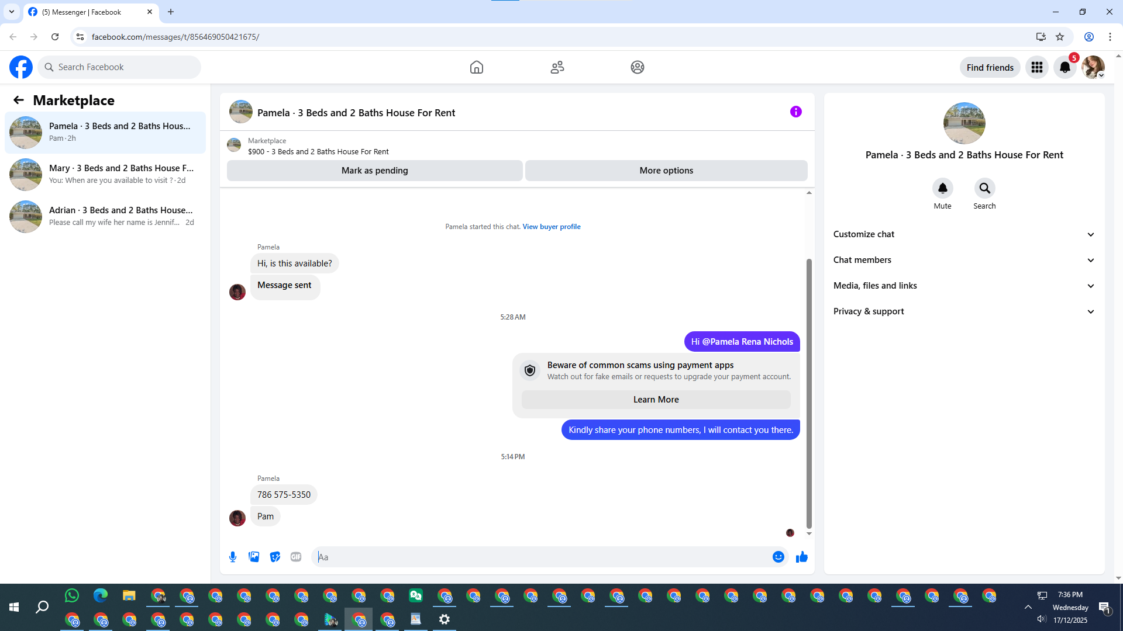Click Pamela's avatar beside the Pam message
This screenshot has height=631, width=1123.
(237, 518)
